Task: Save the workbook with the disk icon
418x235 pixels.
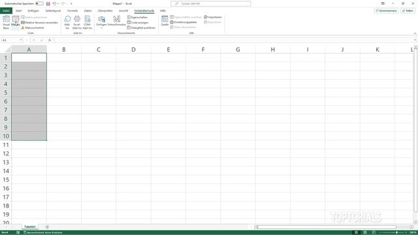Action: point(48,4)
